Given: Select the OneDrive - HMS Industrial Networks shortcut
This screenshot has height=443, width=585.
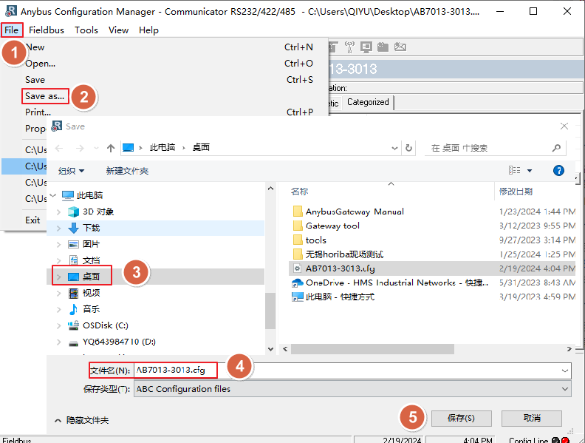Looking at the screenshot, I should tap(397, 283).
